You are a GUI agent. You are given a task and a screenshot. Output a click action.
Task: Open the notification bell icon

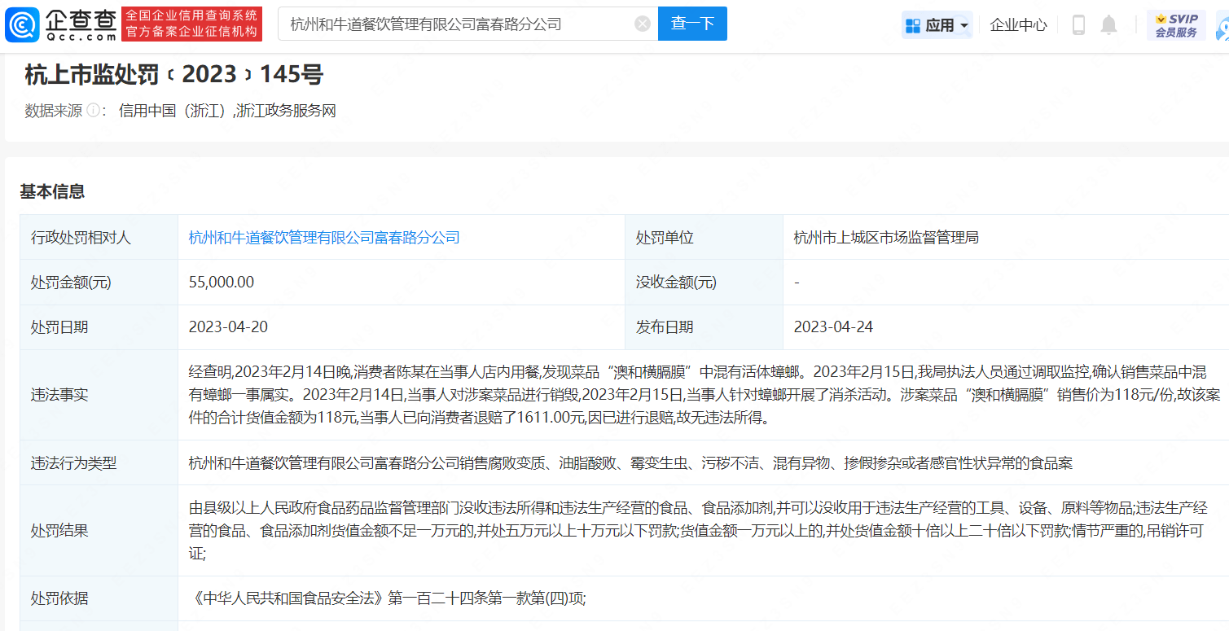[1108, 25]
